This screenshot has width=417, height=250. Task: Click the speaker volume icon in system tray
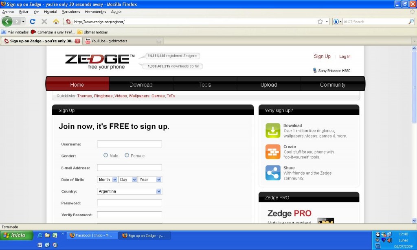click(x=389, y=240)
